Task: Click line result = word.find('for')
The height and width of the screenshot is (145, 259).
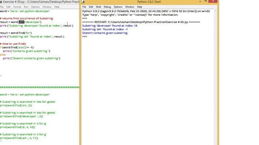Action: [x=16, y=33]
